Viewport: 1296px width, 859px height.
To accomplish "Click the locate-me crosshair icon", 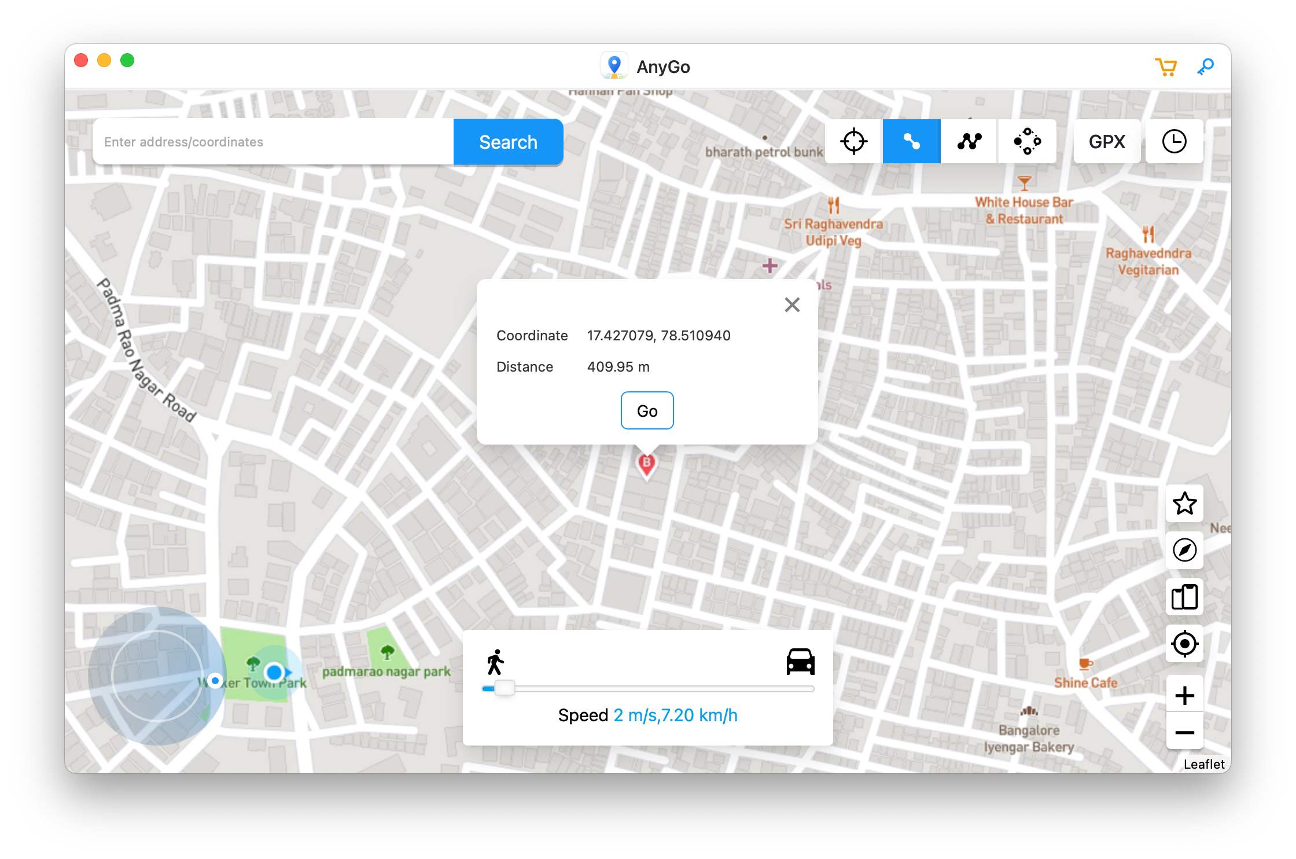I will click(1185, 644).
